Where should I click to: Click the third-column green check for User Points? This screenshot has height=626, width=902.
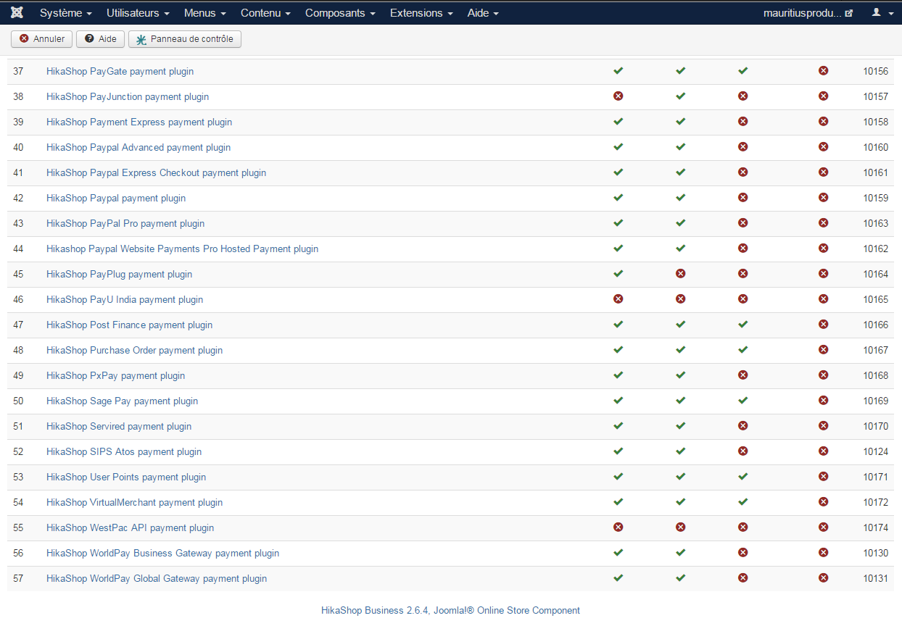[x=742, y=477]
